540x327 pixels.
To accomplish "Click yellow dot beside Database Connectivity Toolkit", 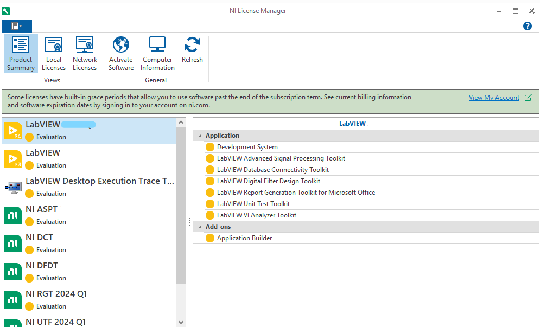I will [209, 170].
